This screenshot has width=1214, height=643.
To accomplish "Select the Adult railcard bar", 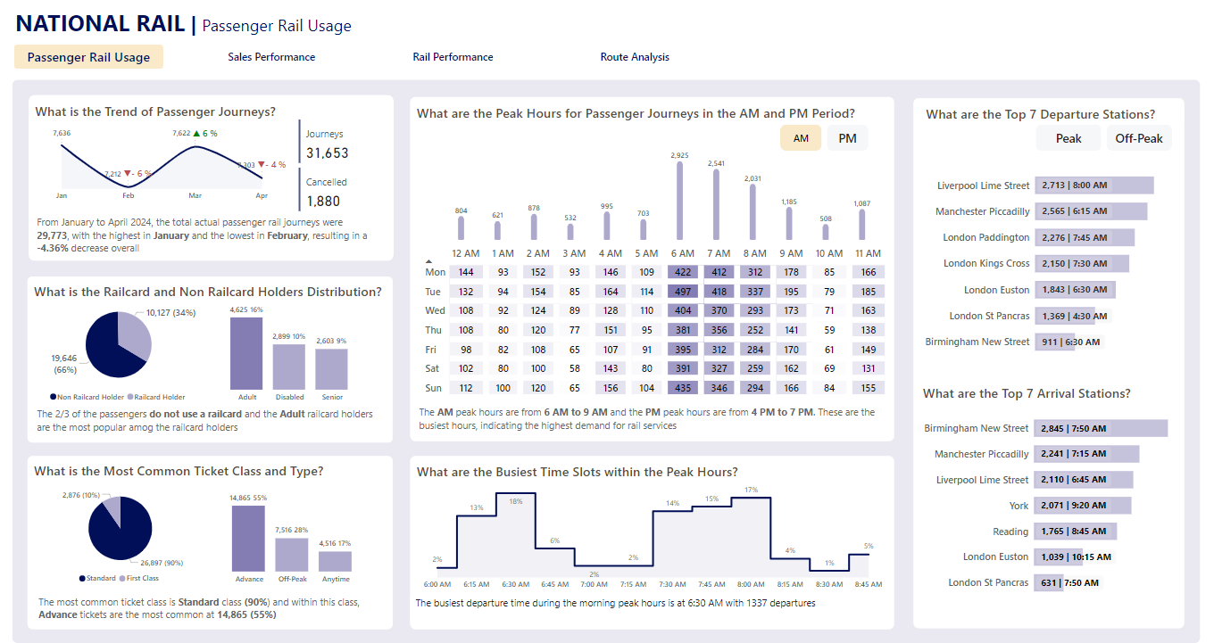I will (246, 353).
